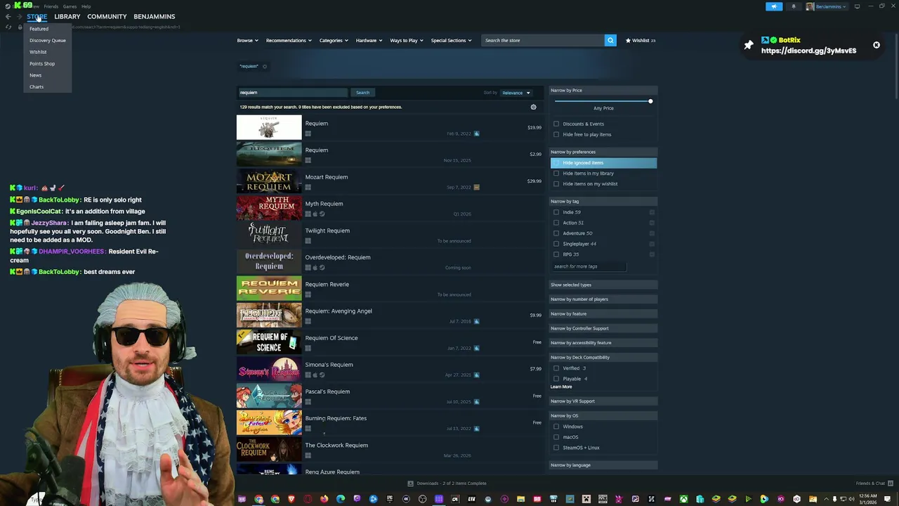Click the exclude box beside the Indie tag
899x506 pixels.
tap(652, 212)
